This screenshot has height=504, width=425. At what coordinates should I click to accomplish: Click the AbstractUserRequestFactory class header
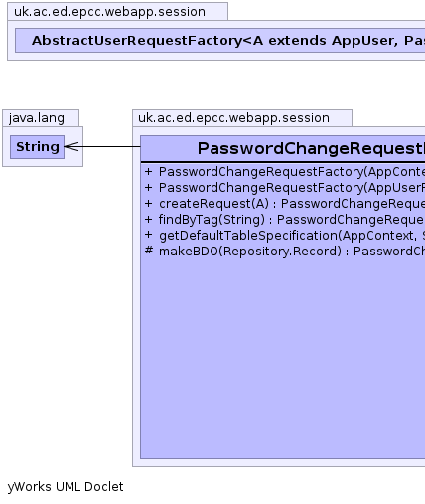click(220, 41)
